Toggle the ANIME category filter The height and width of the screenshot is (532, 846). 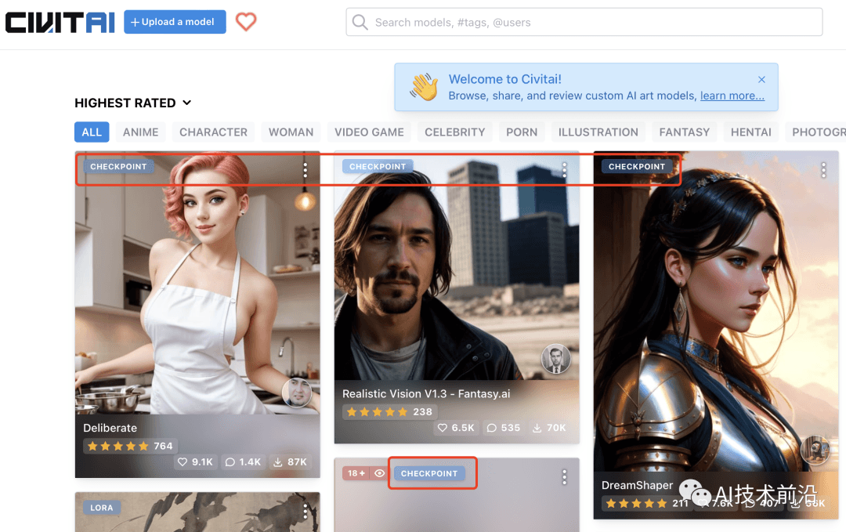141,132
